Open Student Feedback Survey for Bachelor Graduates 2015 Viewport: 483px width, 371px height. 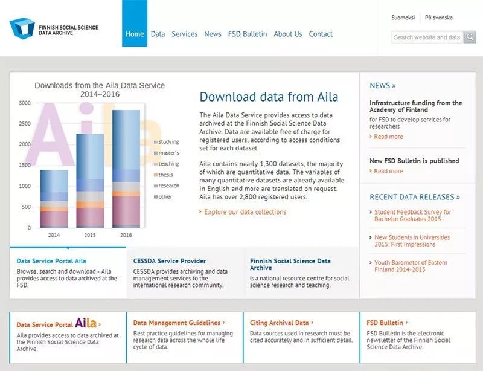(x=412, y=216)
